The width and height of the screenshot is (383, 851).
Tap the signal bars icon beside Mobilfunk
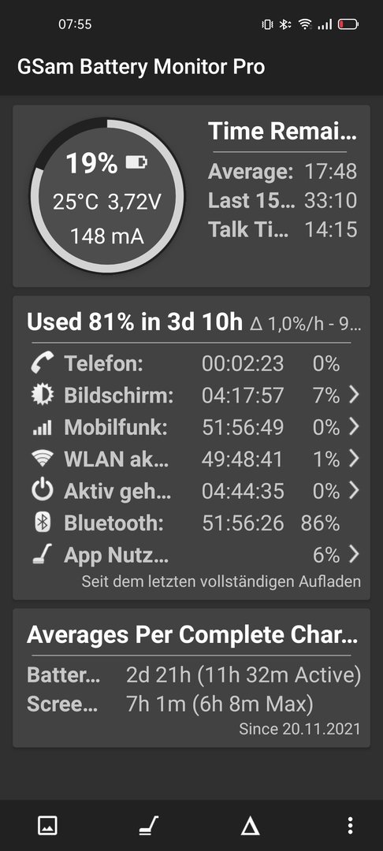click(x=43, y=428)
